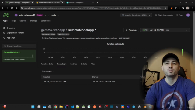
Task: Expand the 1h time range dropdown
Action: (x=165, y=30)
